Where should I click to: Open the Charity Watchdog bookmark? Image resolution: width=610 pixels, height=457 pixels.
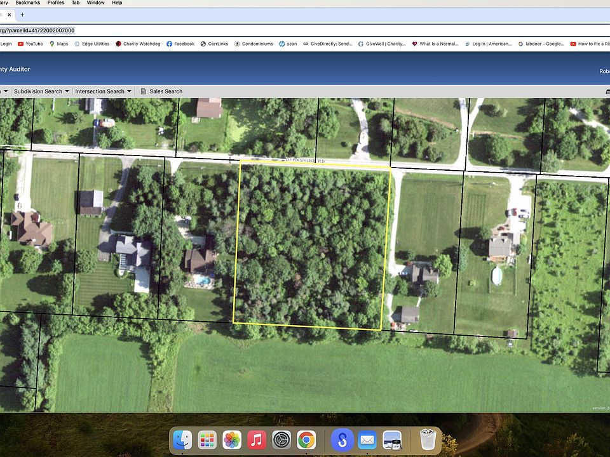click(137, 44)
